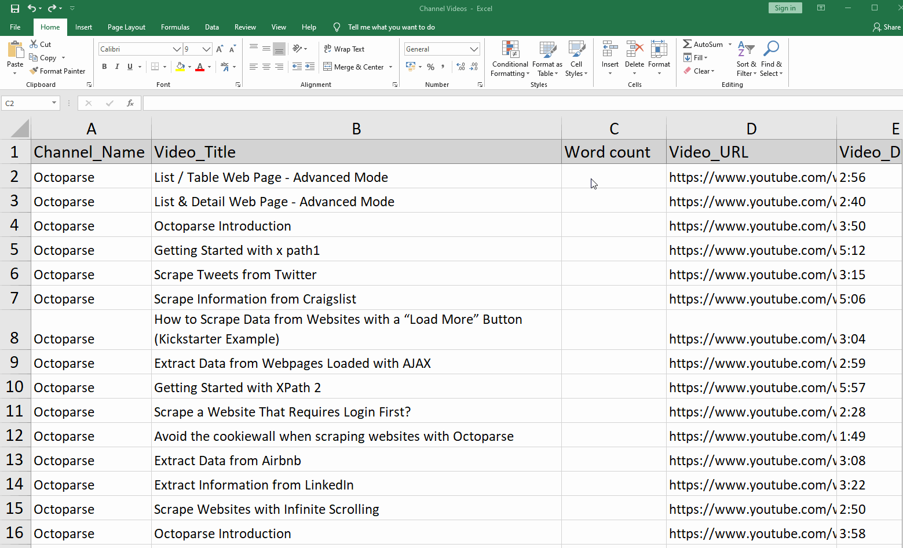The width and height of the screenshot is (903, 548).
Task: Click the Increase Decimal icon
Action: 460,67
